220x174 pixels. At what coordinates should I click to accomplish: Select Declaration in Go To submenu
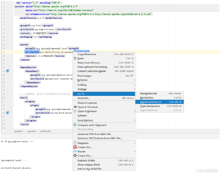[x=159, y=98]
